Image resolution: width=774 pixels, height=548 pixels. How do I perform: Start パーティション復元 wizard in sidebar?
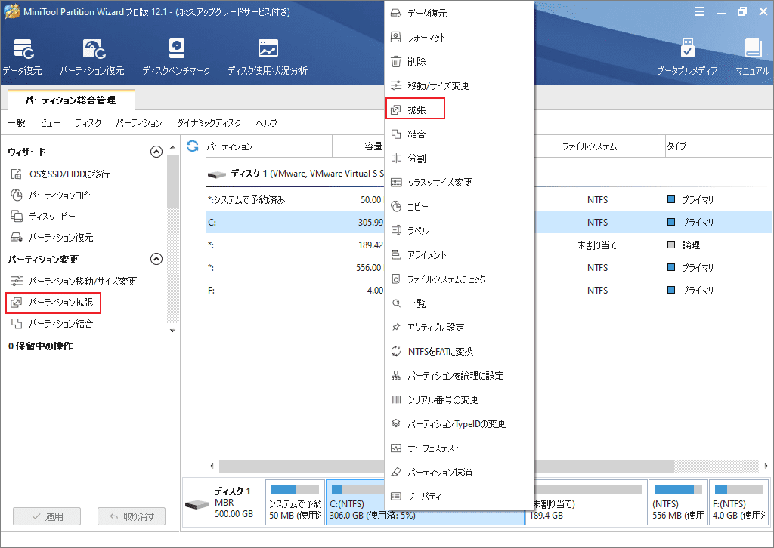(52, 238)
